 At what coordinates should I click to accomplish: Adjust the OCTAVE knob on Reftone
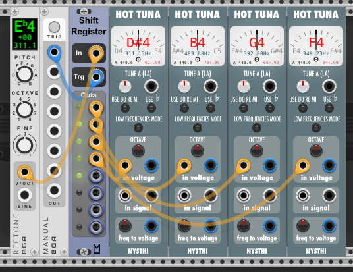[x=24, y=109]
